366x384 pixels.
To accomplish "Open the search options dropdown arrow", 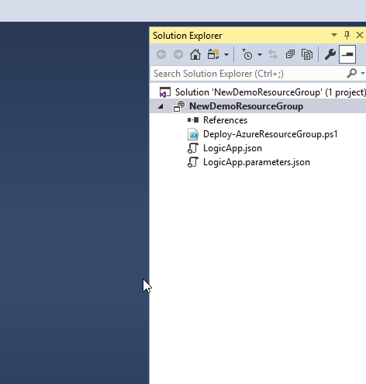I will 363,74.
